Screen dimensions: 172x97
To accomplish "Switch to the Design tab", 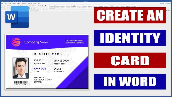I will coord(14,3).
